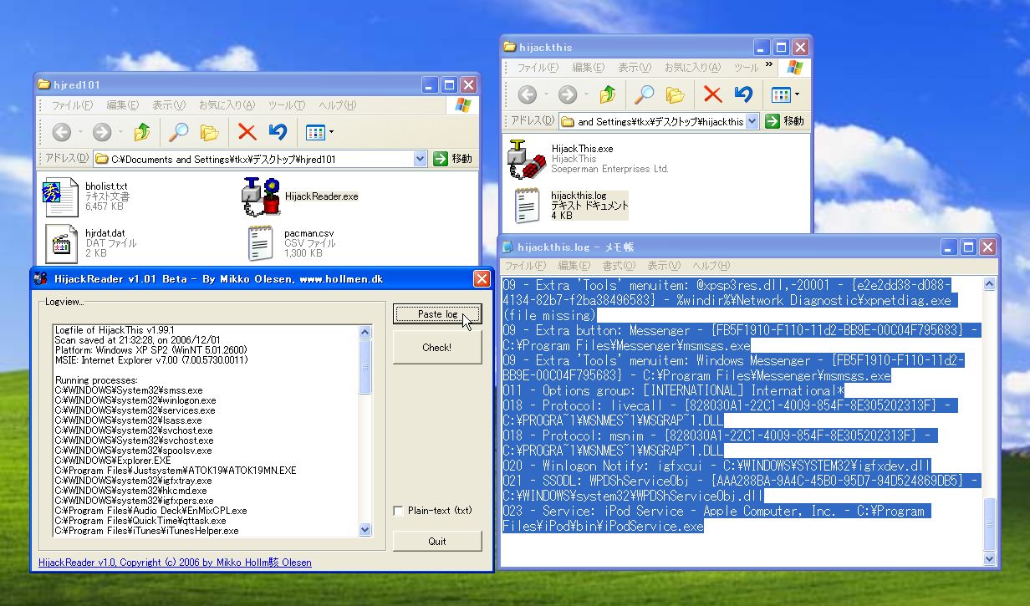Click Forward arrow in hijackthis window toolbar
Viewport: 1030px width, 606px height.
click(x=567, y=94)
